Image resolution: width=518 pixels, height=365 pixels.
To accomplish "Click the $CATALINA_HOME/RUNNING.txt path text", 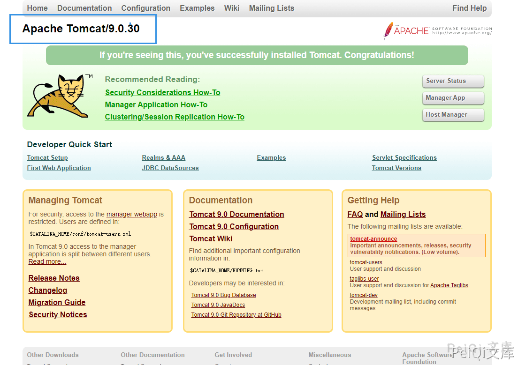I will click(227, 271).
